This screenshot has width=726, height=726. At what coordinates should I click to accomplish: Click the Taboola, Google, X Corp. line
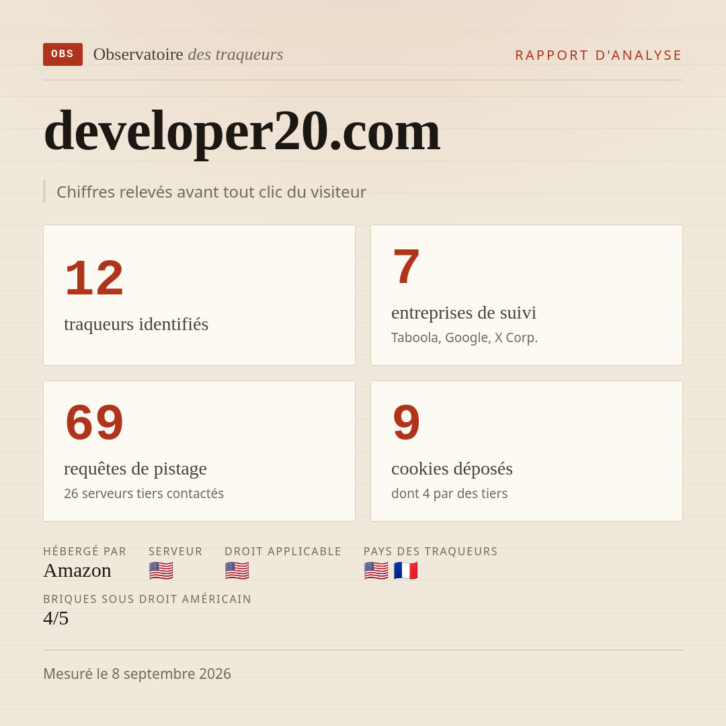point(465,337)
